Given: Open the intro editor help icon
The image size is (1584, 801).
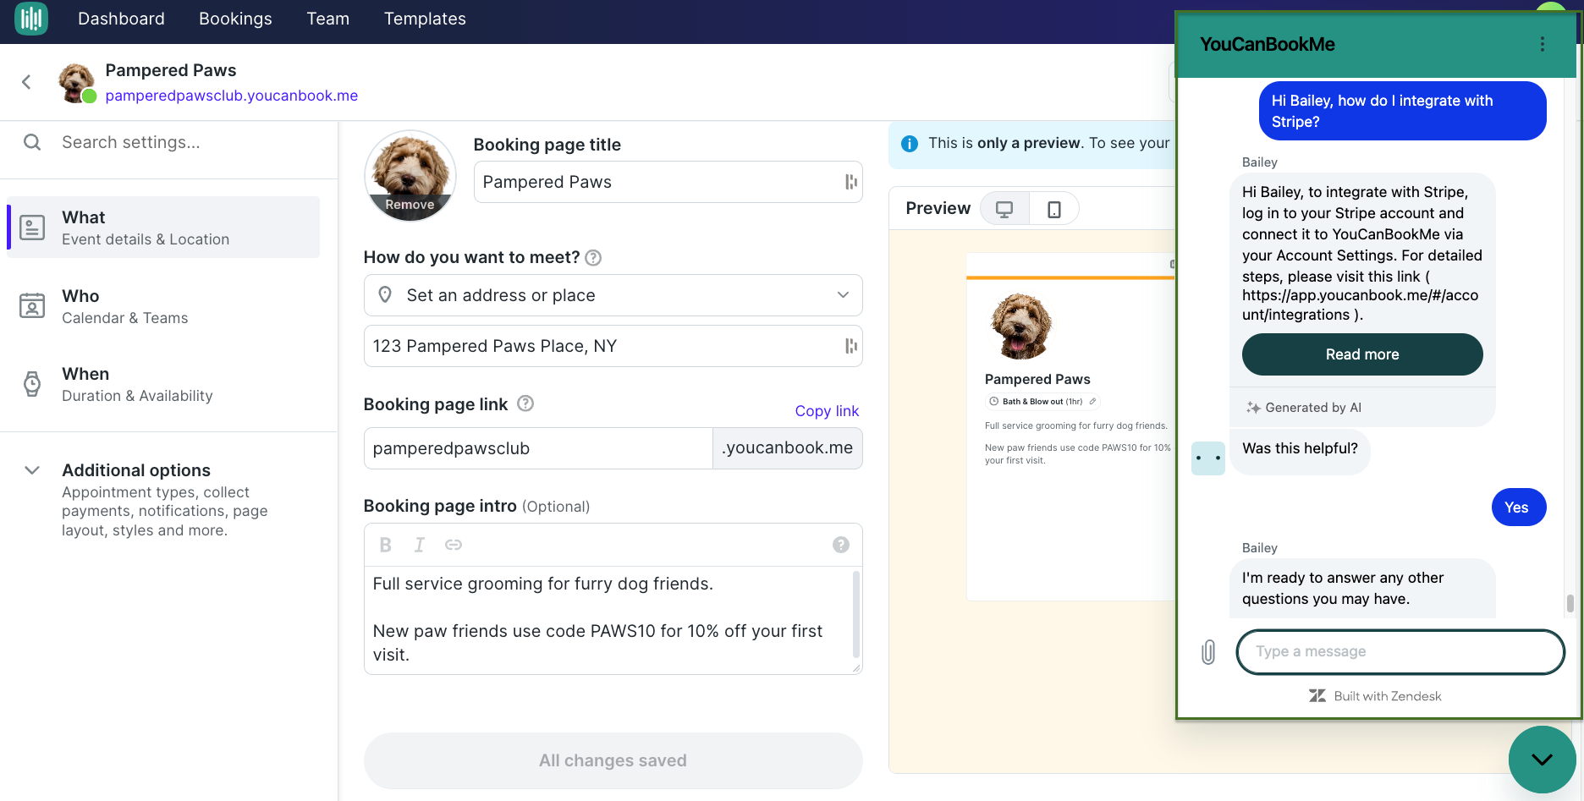Looking at the screenshot, I should pyautogui.click(x=840, y=545).
